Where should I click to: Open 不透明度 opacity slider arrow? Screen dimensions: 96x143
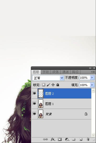92,78
